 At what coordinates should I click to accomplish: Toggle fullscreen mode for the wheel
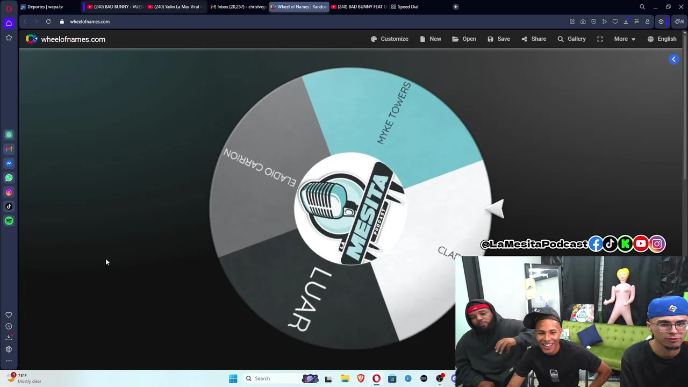(600, 39)
